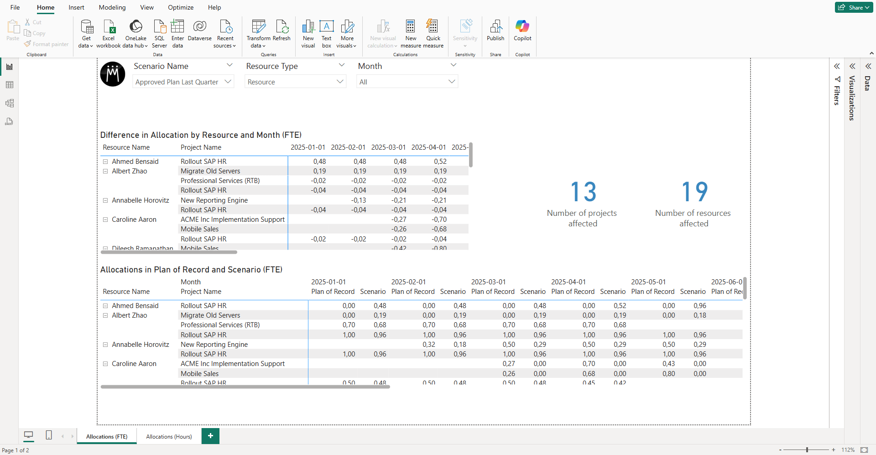Viewport: 876px width, 455px height.
Task: Click vertical scrollbar of Difference table
Action: tap(470, 155)
